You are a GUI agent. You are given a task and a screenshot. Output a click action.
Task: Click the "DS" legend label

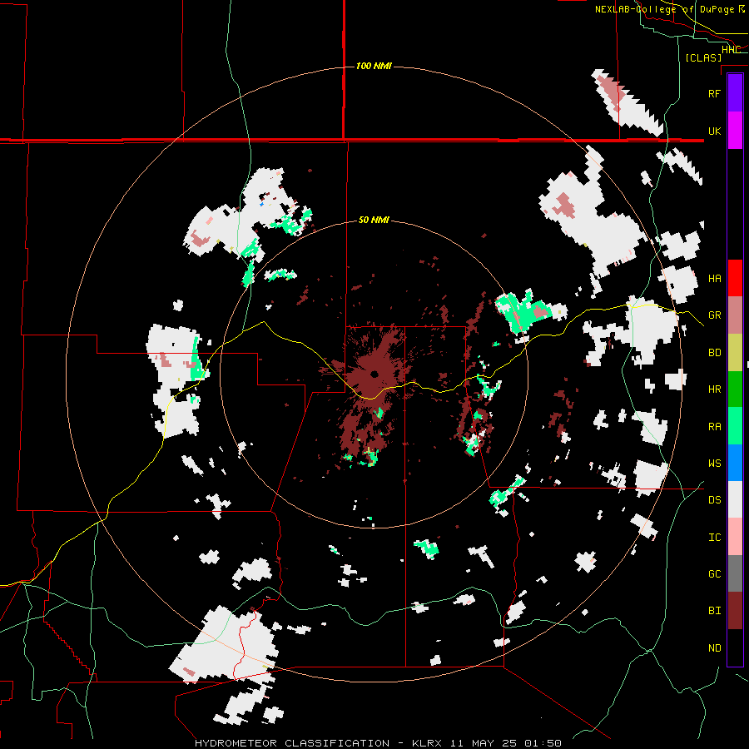(x=714, y=500)
